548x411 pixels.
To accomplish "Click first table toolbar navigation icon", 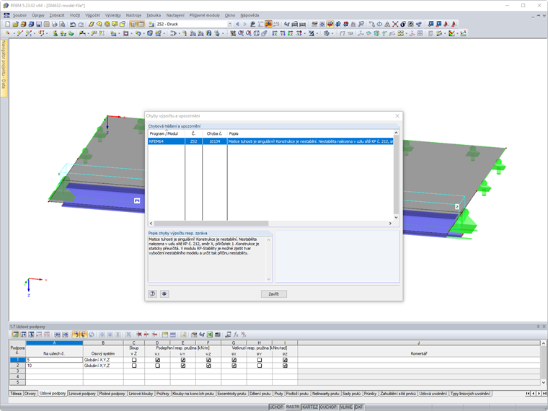I will [x=15, y=335].
